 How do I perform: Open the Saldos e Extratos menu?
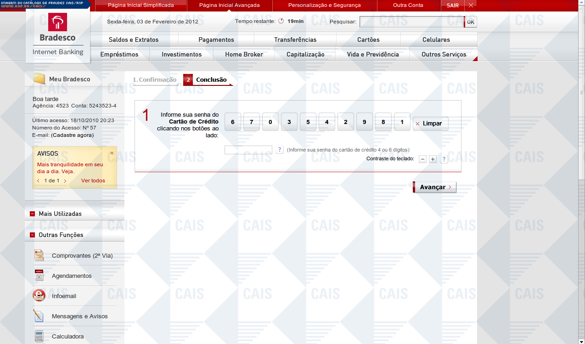pos(134,39)
